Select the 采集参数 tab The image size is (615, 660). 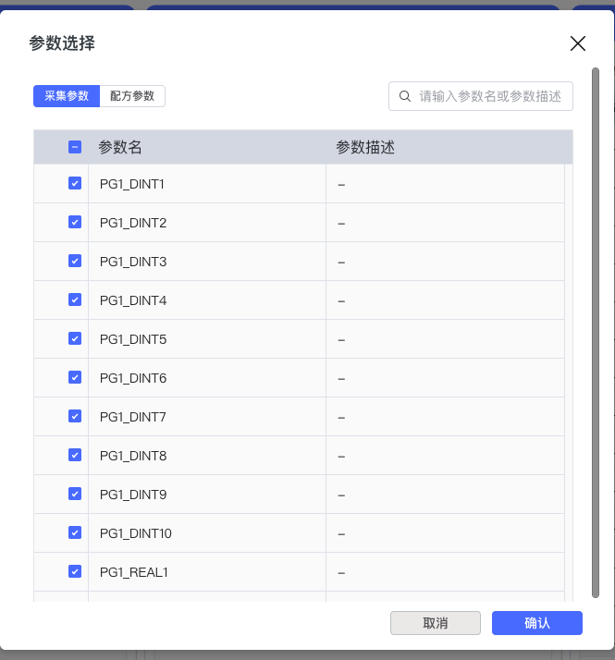67,96
